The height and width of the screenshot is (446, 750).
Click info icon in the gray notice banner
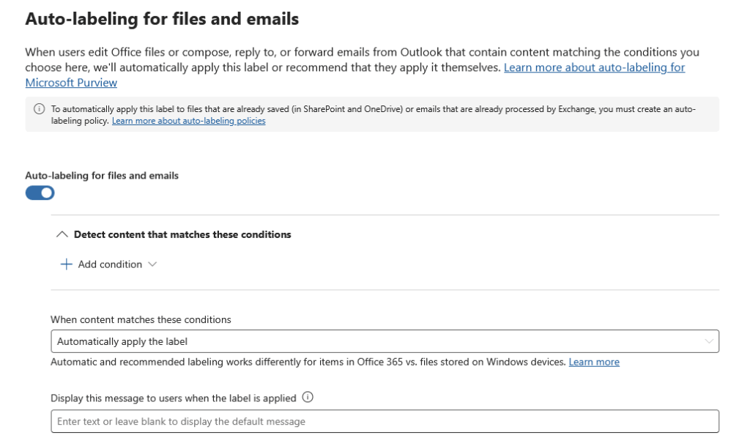pyautogui.click(x=40, y=109)
